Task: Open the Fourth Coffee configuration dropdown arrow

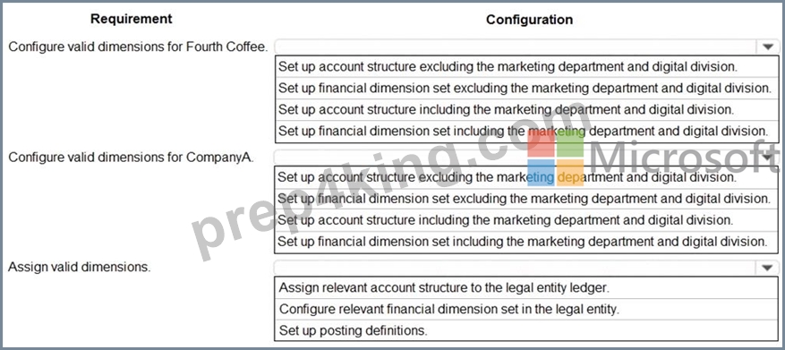Action: click(x=768, y=47)
